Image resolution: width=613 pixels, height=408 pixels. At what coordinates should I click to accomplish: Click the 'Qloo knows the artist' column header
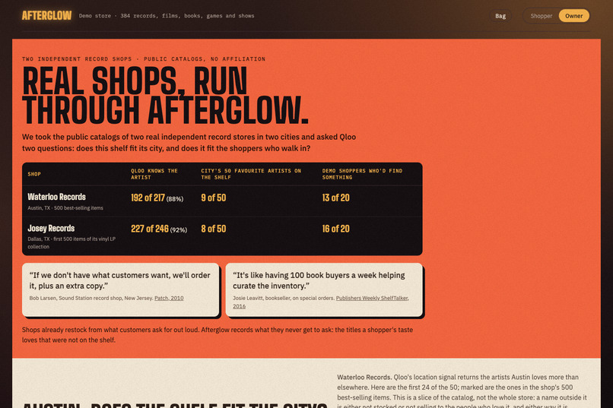coord(154,174)
